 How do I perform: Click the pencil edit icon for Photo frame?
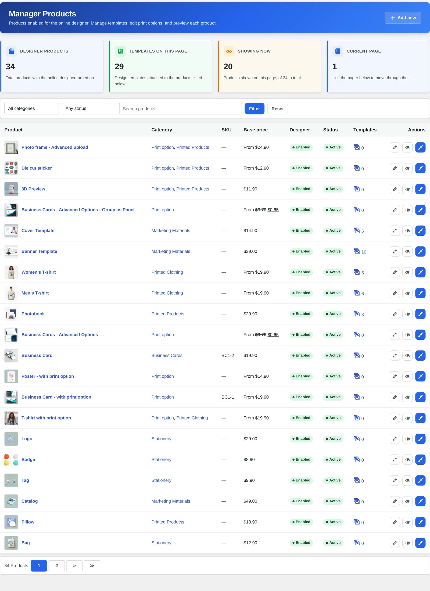[x=395, y=147]
